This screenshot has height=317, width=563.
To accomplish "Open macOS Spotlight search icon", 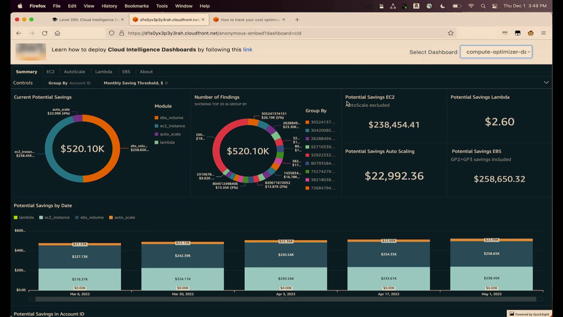I will (x=483, y=6).
